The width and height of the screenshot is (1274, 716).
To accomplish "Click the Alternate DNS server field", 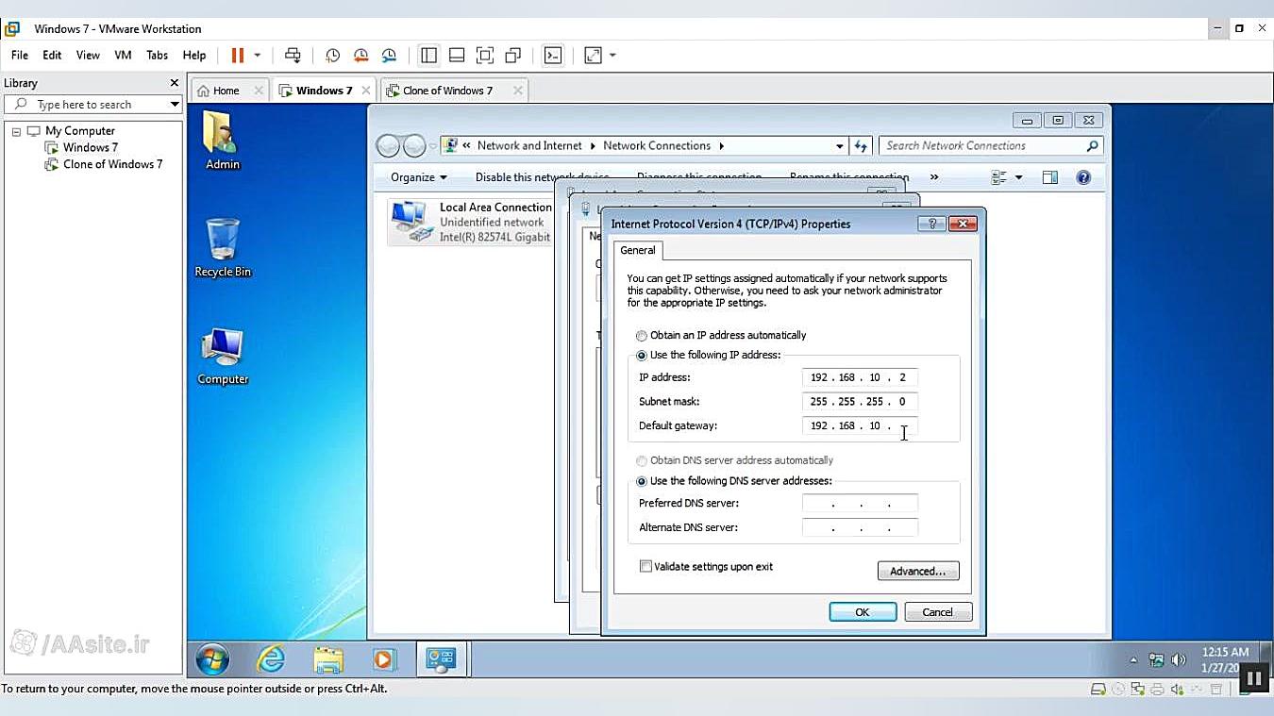I will 860,528.
